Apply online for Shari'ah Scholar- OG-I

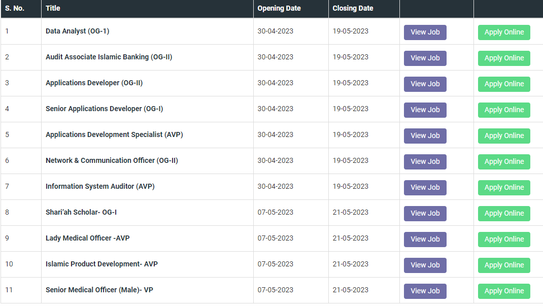(x=504, y=214)
